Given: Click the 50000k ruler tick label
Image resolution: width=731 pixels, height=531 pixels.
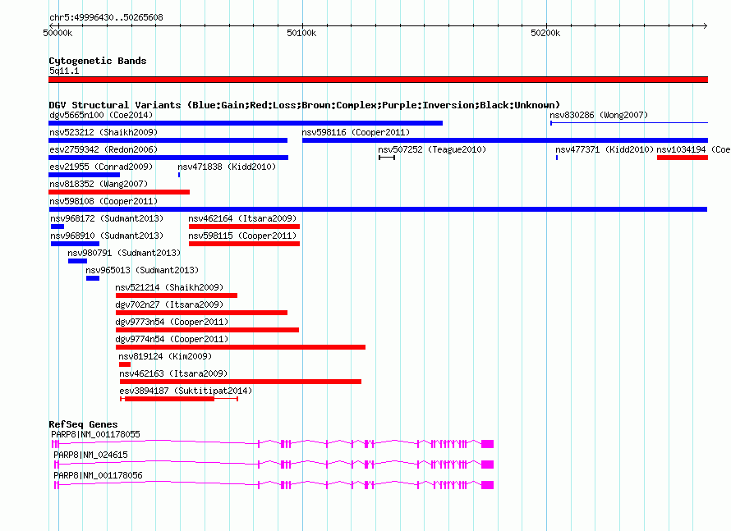Looking at the screenshot, I should 57,33.
